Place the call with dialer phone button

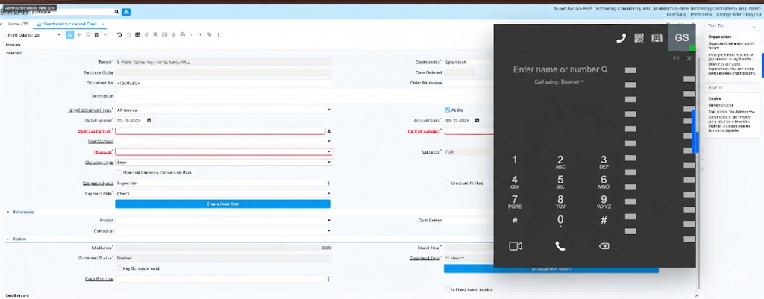pos(560,246)
